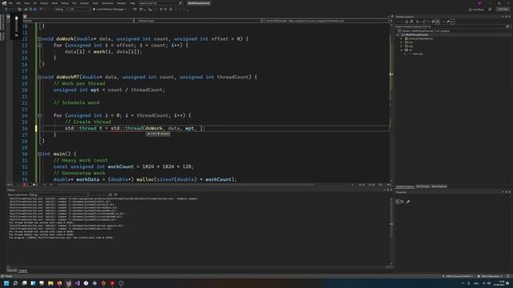This screenshot has width=513, height=288.
Task: Start Local Windows Debugger run button
Action: coord(110,10)
